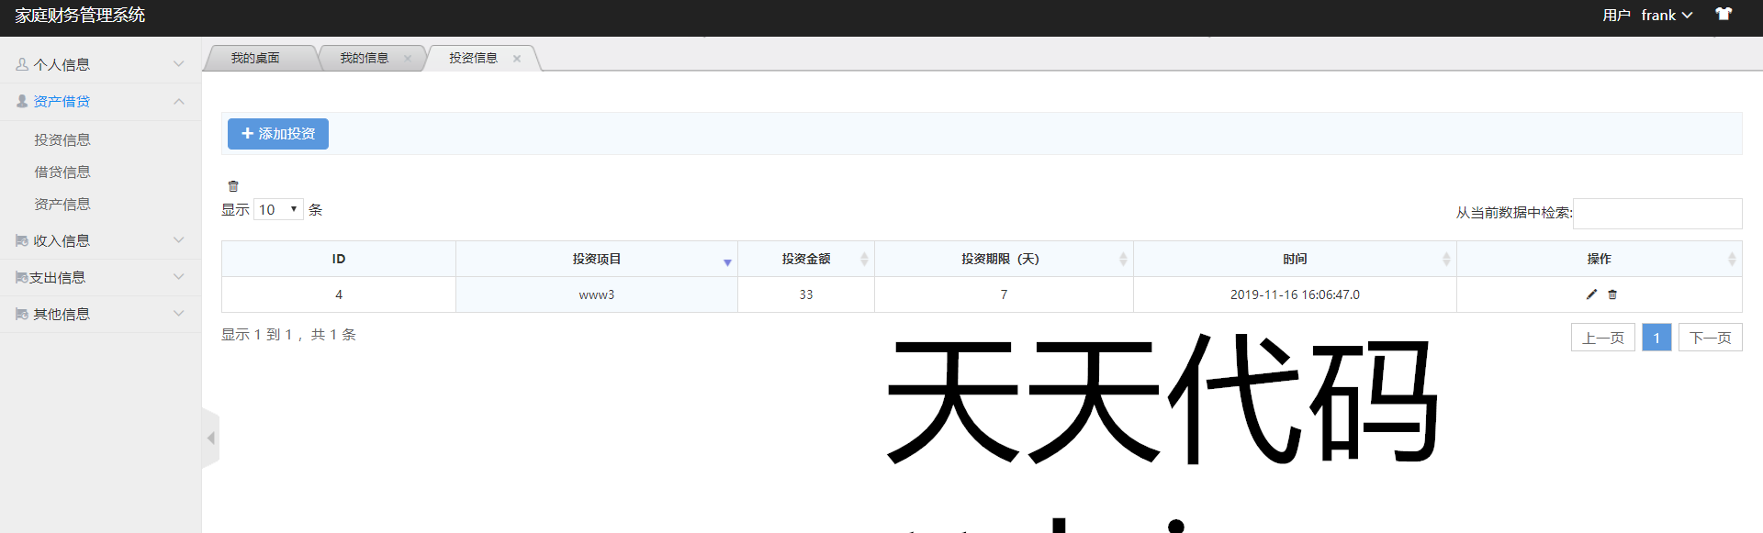Screen dimensions: 1763x533
Task: Collapse the sidebar using the left arrow handle
Action: click(210, 439)
